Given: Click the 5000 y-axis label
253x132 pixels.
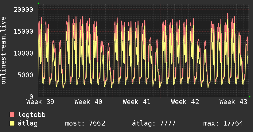Looking at the screenshot, I should point(25,75).
